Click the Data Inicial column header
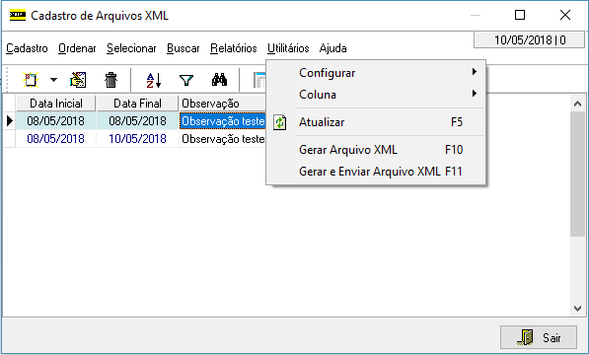Viewport: 589px width, 355px height. click(56, 104)
